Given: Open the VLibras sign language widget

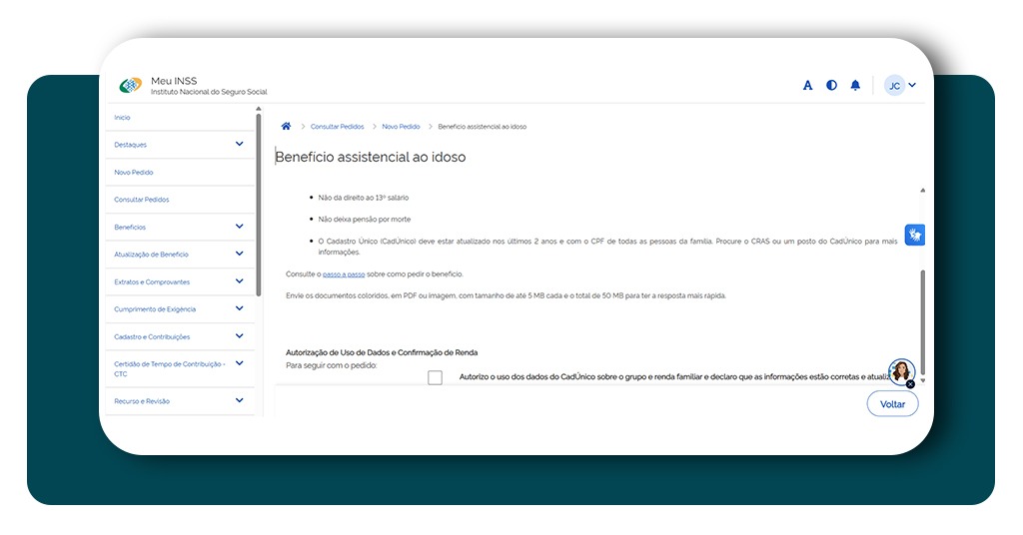Looking at the screenshot, I should pos(915,235).
